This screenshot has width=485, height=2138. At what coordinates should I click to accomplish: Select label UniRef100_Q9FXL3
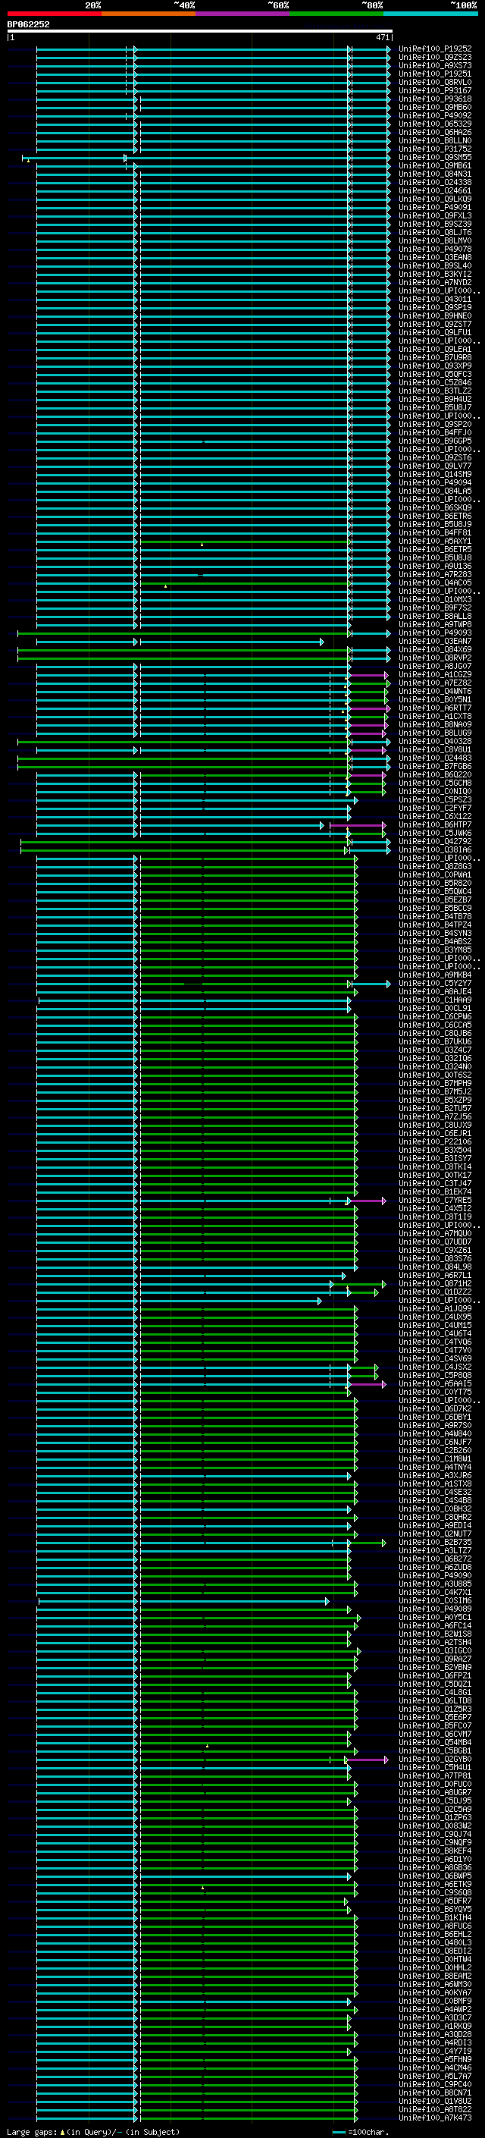pyautogui.click(x=434, y=216)
